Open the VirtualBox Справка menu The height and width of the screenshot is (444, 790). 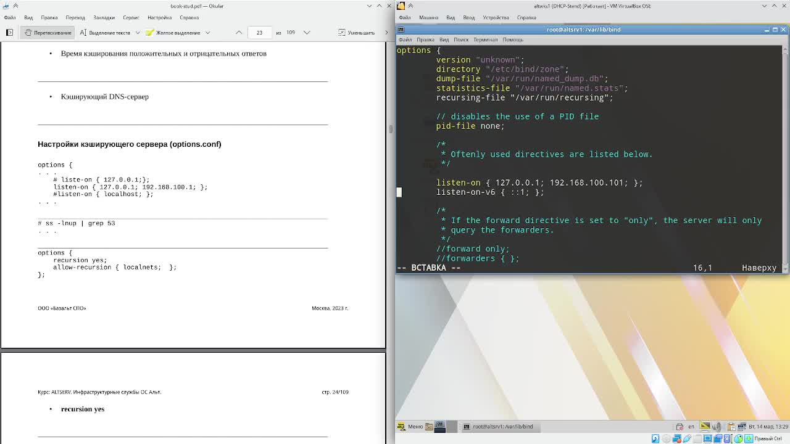(x=526, y=17)
